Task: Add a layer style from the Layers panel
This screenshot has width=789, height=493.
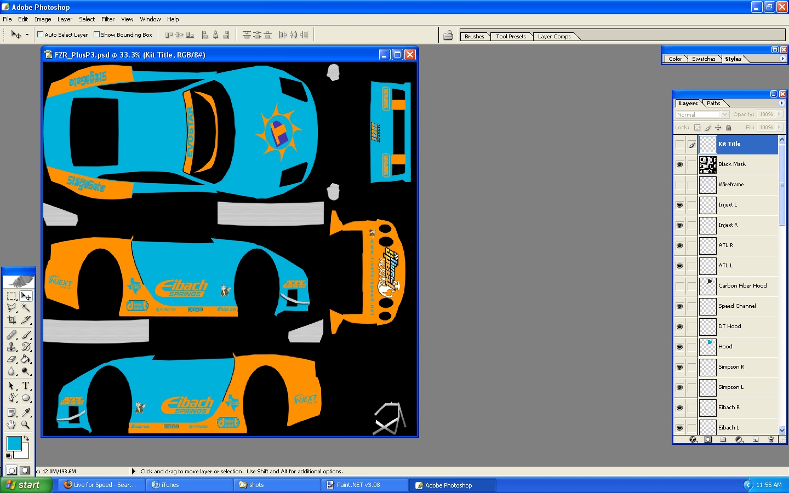Action: [693, 439]
